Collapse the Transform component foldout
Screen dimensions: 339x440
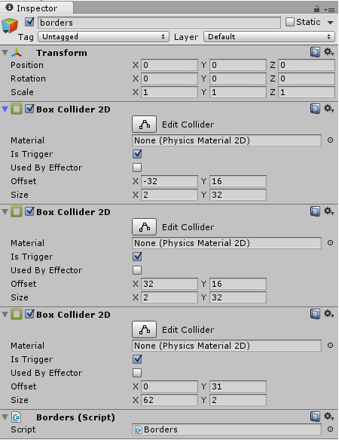(5, 53)
